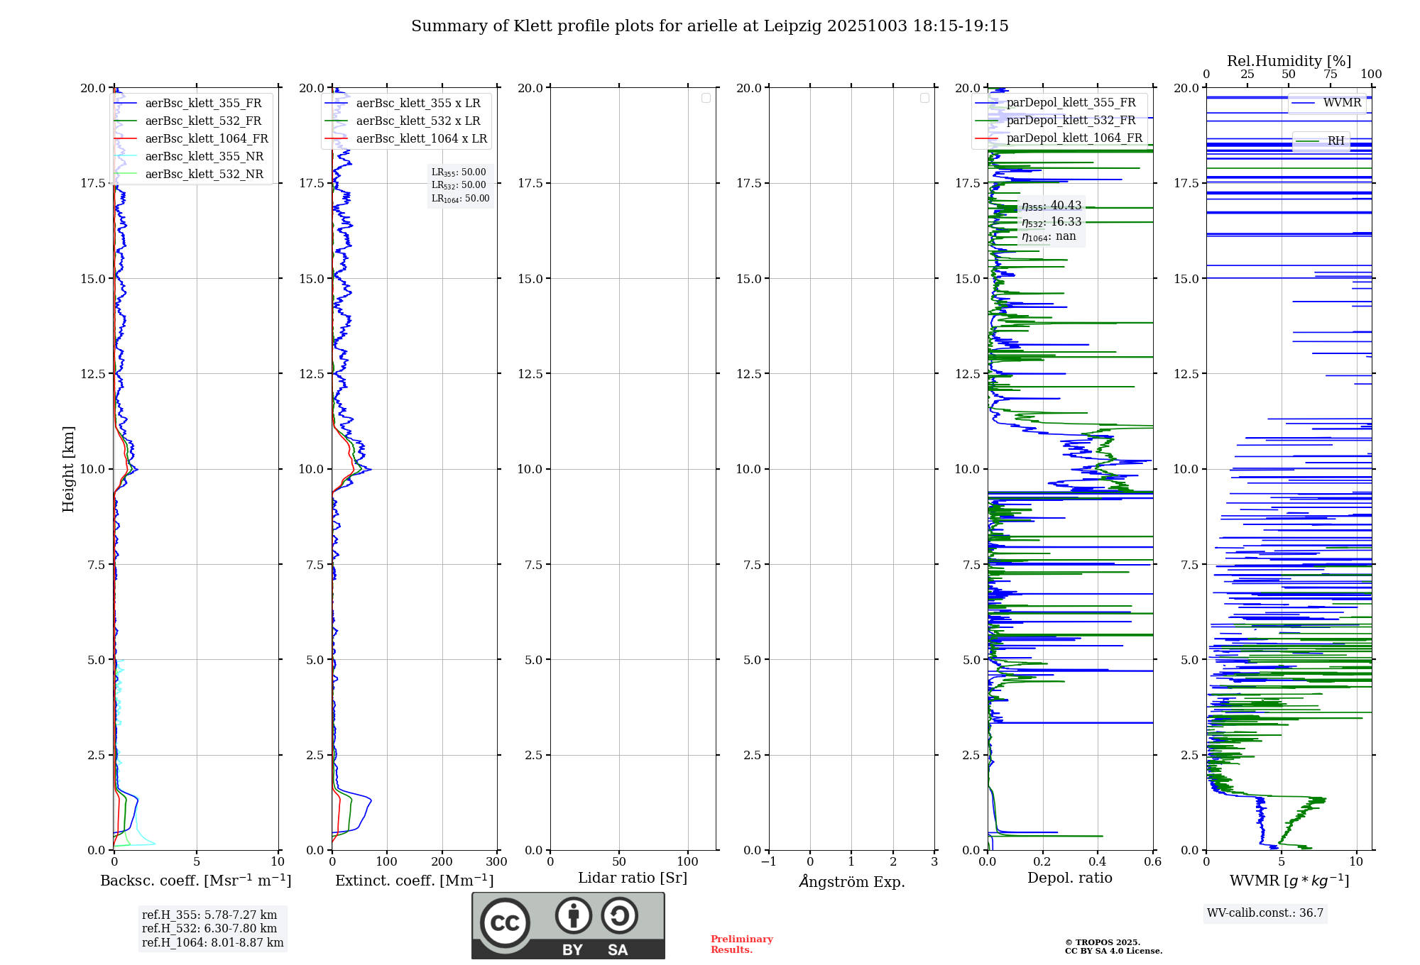Click the ShareAlike SA circular arrow icon
This screenshot has width=1420, height=965.
619,915
